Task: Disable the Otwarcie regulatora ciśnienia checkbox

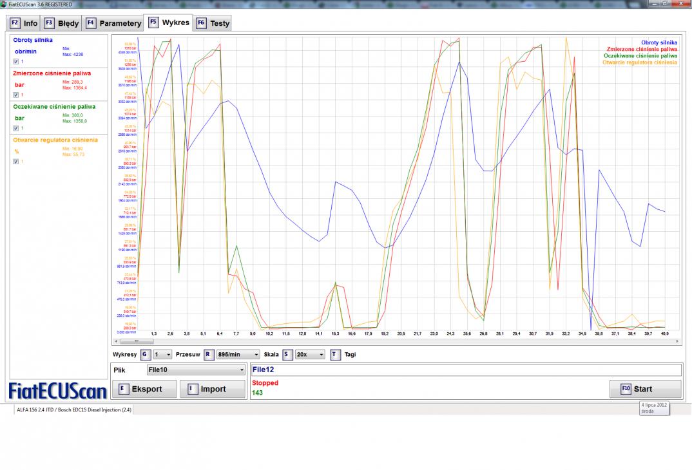Action: click(16, 162)
